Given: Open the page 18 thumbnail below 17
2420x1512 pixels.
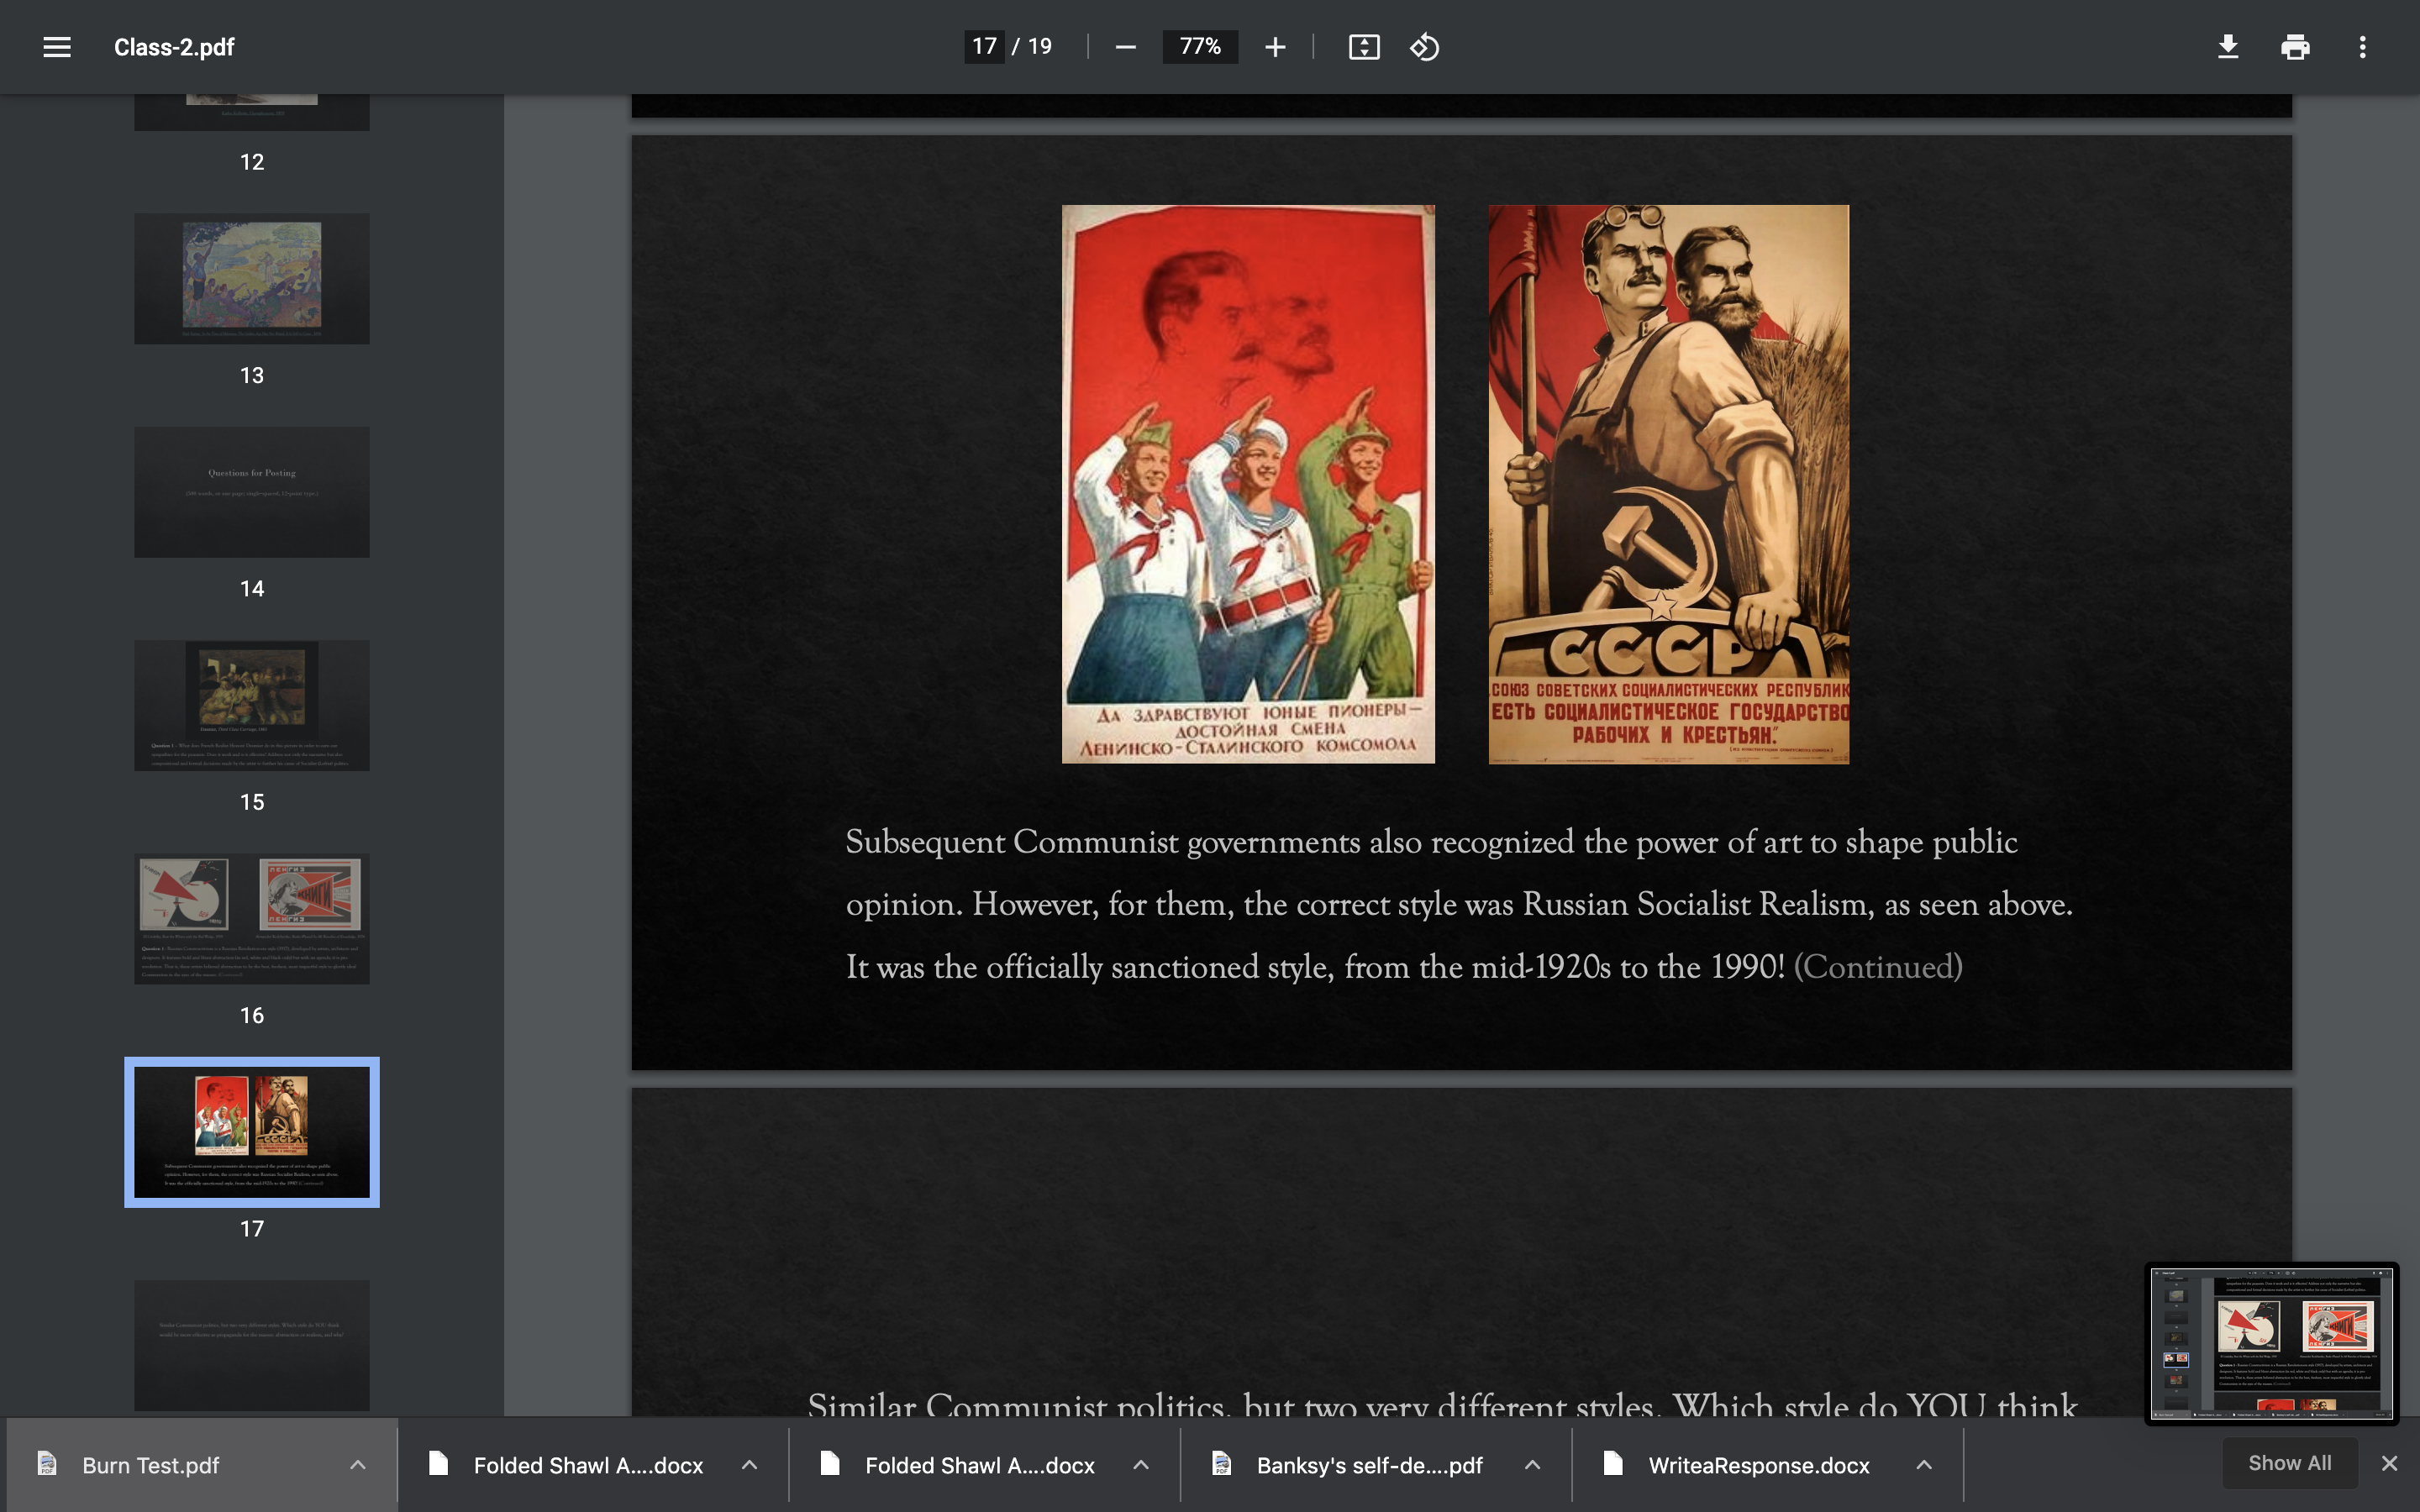Looking at the screenshot, I should tap(252, 1345).
